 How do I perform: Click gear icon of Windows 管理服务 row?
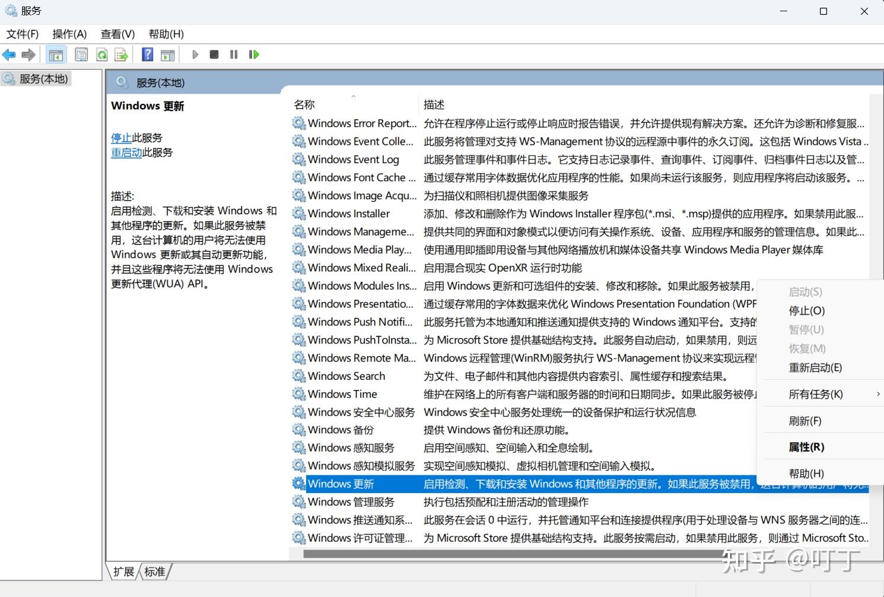[x=299, y=502]
